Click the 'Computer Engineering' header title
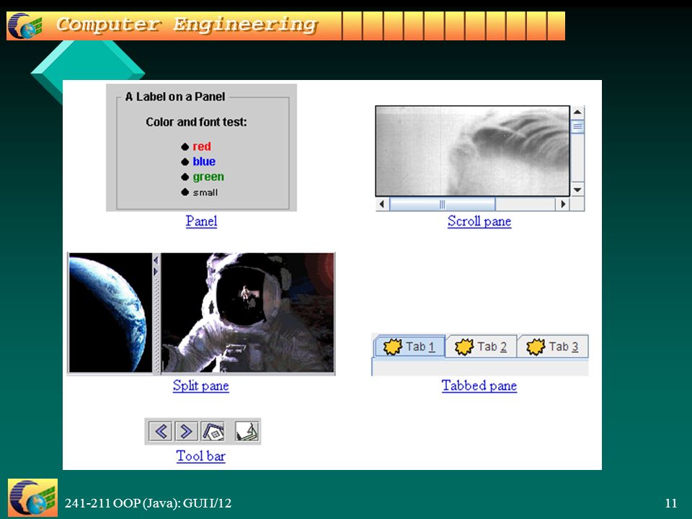This screenshot has height=519, width=692. pyautogui.click(x=187, y=25)
